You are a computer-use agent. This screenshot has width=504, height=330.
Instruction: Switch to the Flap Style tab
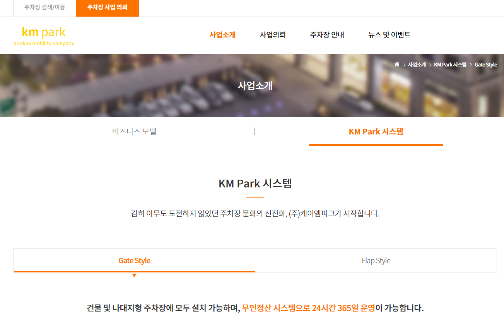click(x=376, y=260)
